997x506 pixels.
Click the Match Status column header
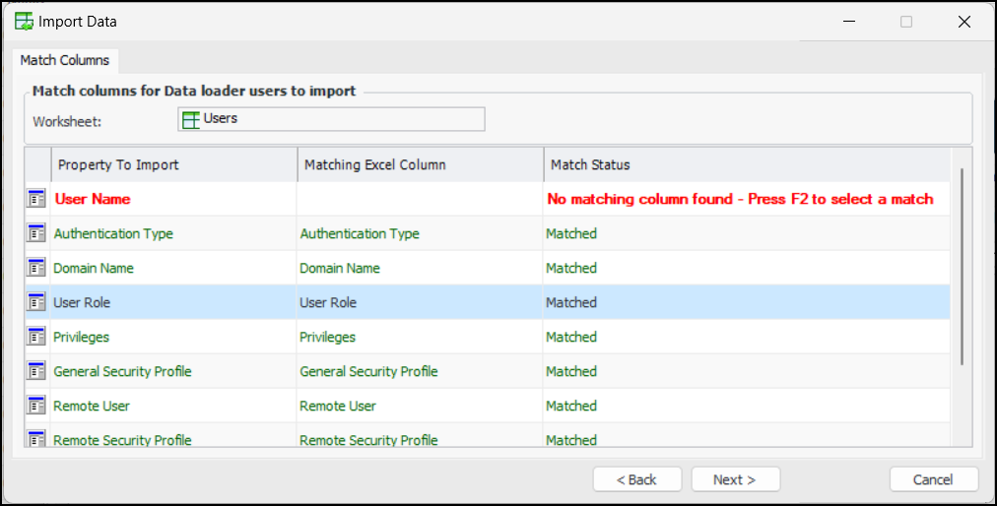746,164
